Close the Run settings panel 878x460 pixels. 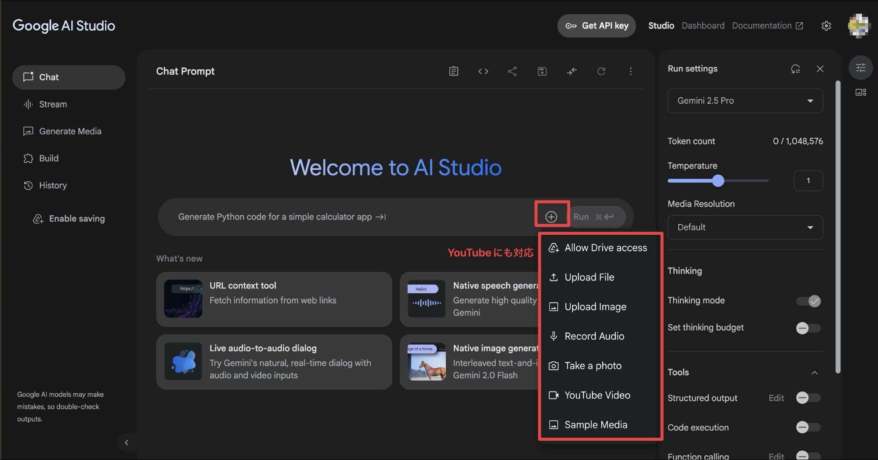point(820,69)
